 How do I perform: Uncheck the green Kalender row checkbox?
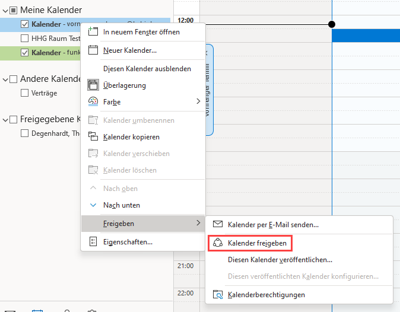coord(24,53)
